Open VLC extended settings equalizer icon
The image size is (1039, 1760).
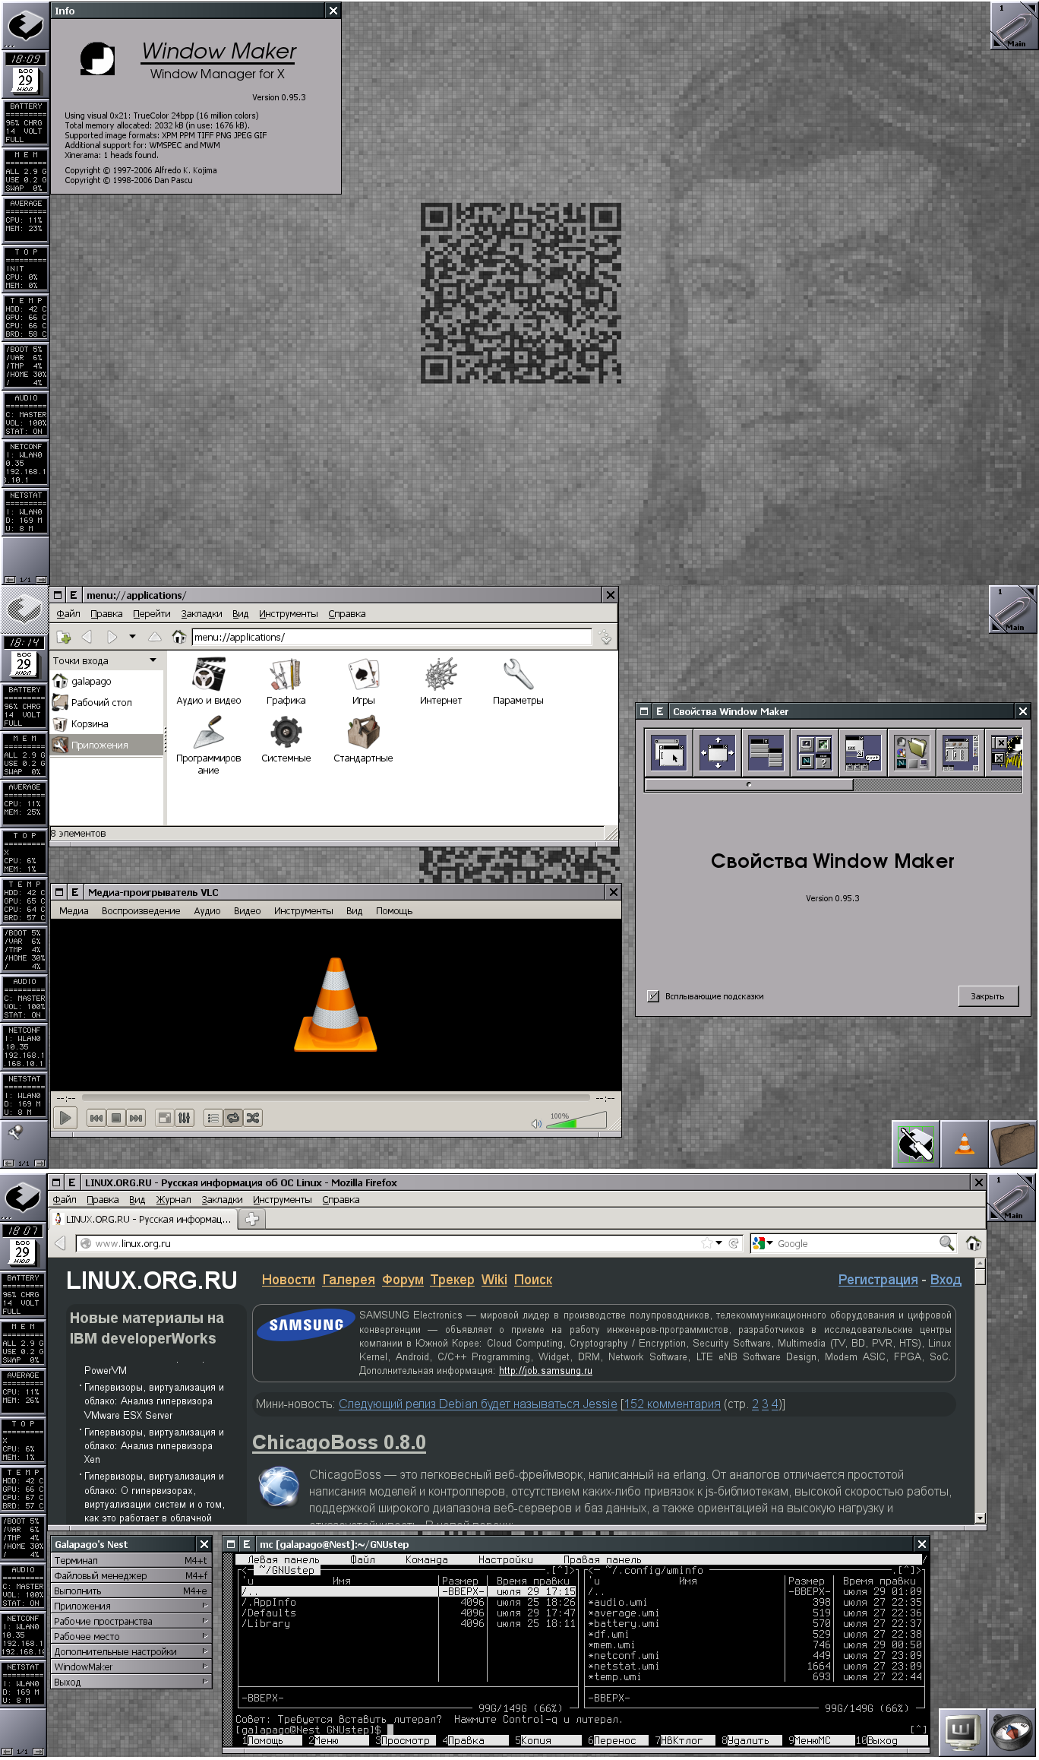[x=185, y=1118]
